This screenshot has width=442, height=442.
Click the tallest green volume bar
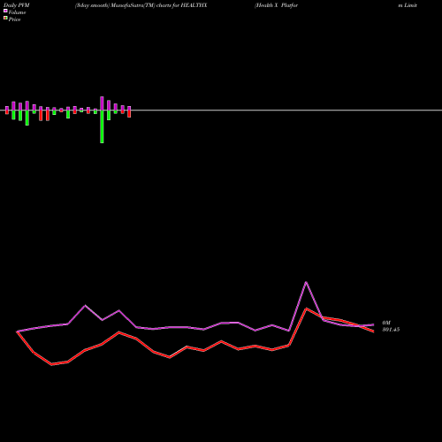(x=102, y=126)
